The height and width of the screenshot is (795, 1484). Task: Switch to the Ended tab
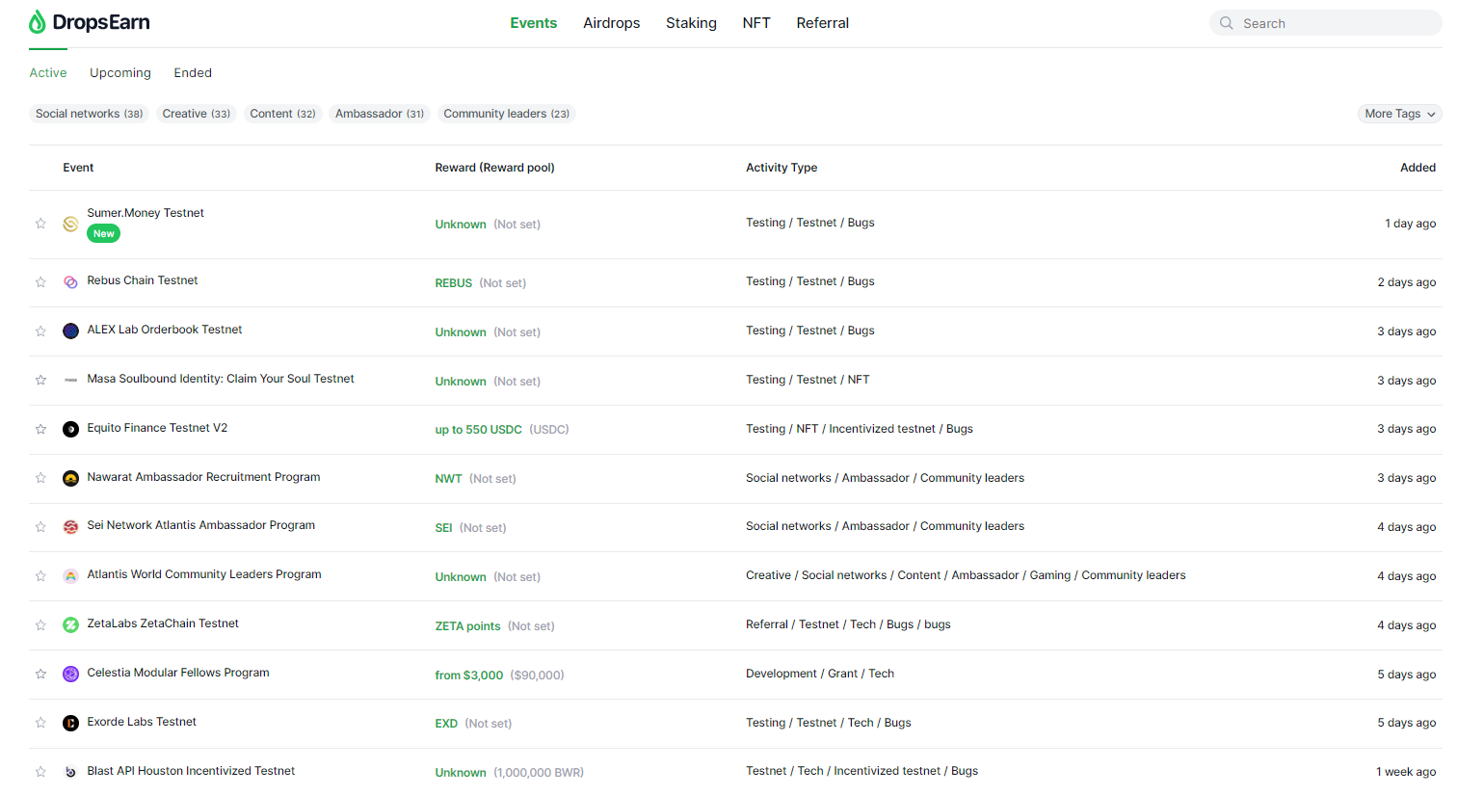tap(193, 73)
